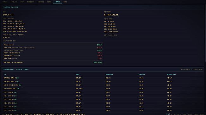Open the Exchange tab
206x115 pixels.
(x=41, y=2)
